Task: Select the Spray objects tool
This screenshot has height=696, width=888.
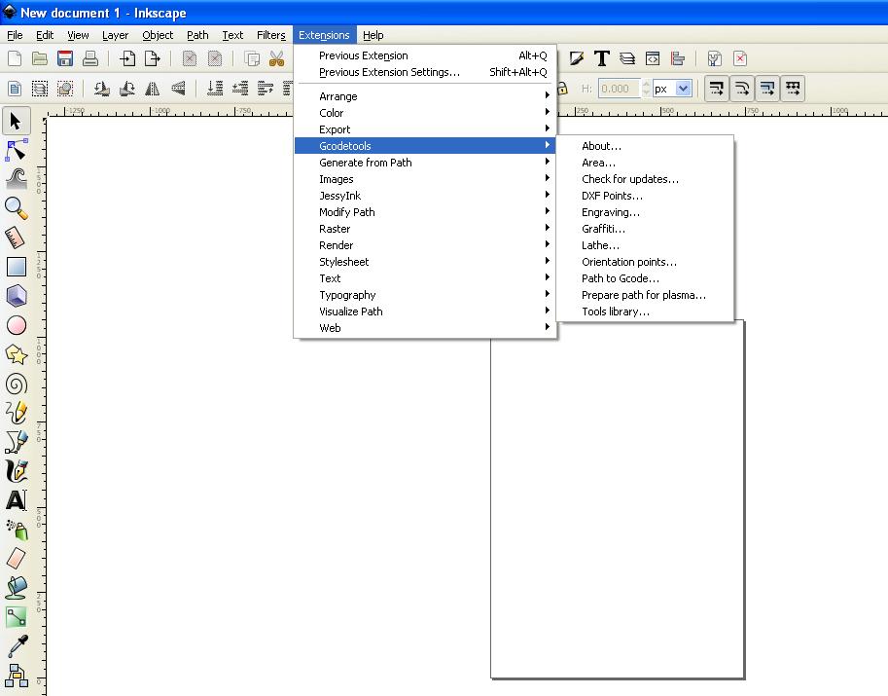Action: 16,530
